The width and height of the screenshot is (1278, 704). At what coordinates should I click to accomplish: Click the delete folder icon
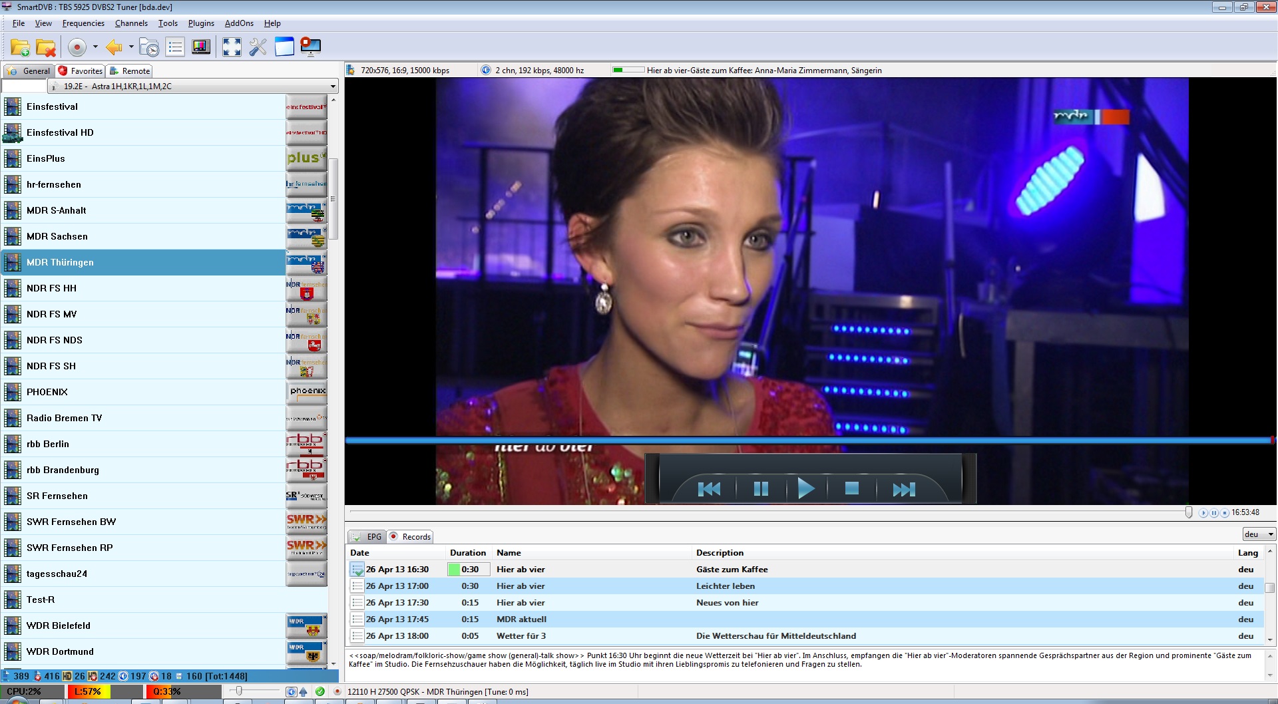(x=46, y=47)
